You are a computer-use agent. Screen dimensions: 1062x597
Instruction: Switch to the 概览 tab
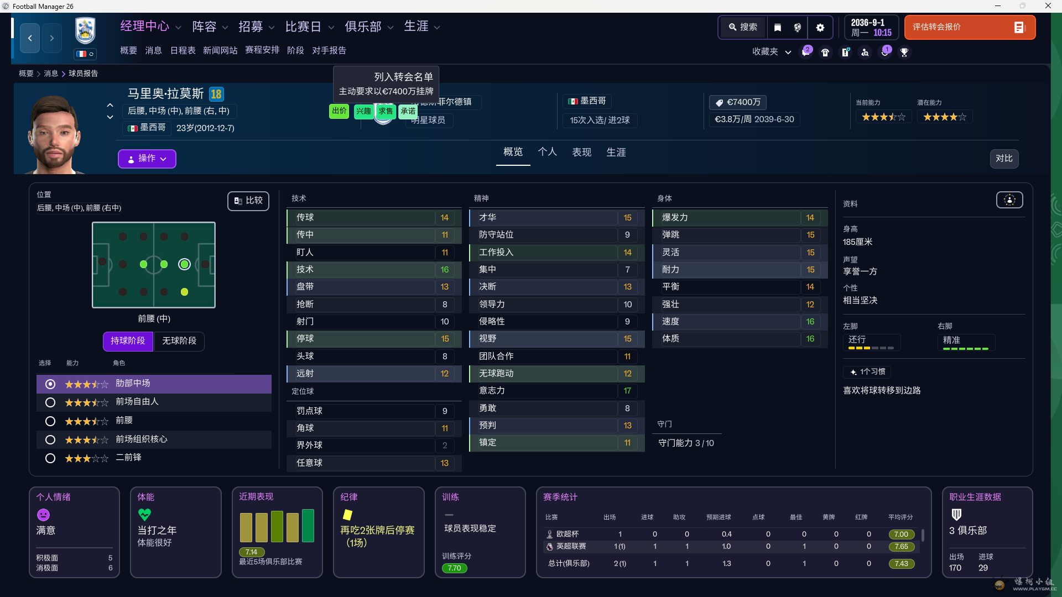click(513, 152)
